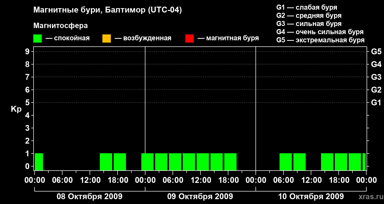This screenshot has height=204, width=384.
Task: Click the 'G3 — сильная буря' line
Action: click(309, 24)
